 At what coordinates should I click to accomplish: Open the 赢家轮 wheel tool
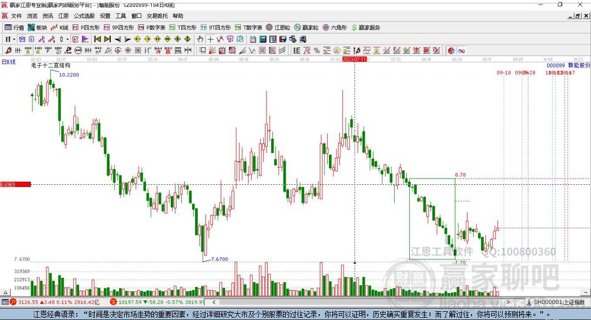pos(306,28)
